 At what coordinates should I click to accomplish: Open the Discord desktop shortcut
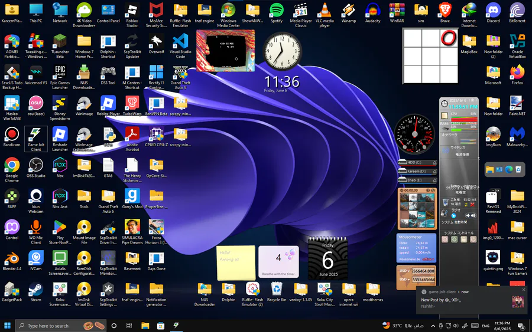pyautogui.click(x=493, y=13)
